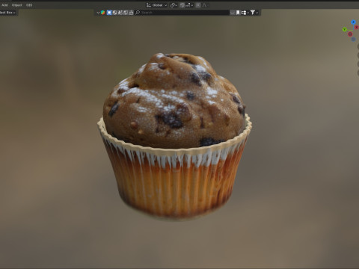Toggle the snapping magnet icon
The height and width of the screenshot is (269, 359).
(182, 5)
